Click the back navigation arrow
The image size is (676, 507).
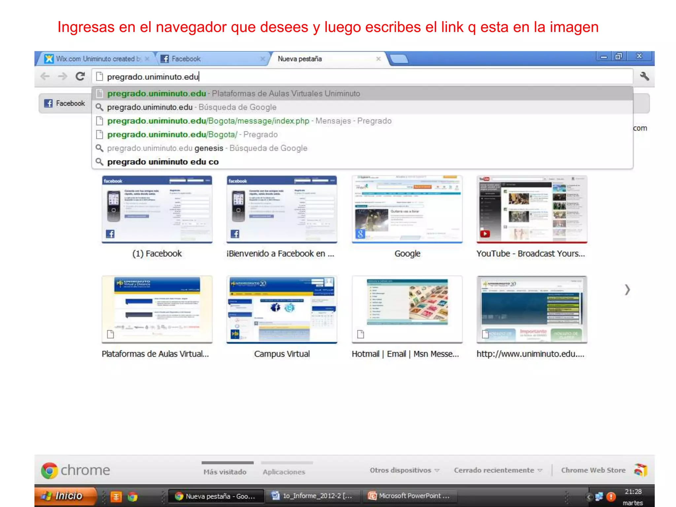(x=45, y=77)
